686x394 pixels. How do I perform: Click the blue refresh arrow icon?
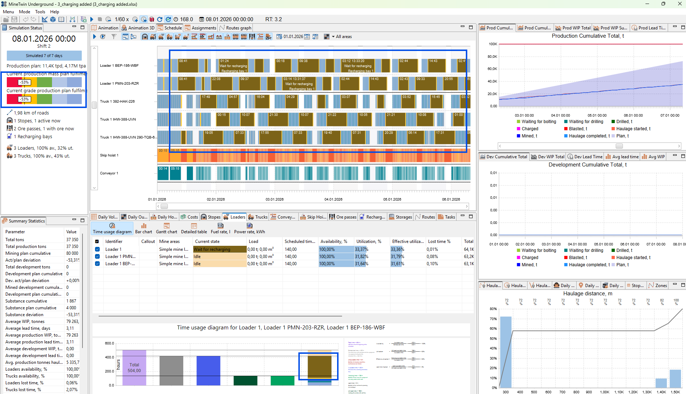click(x=160, y=19)
